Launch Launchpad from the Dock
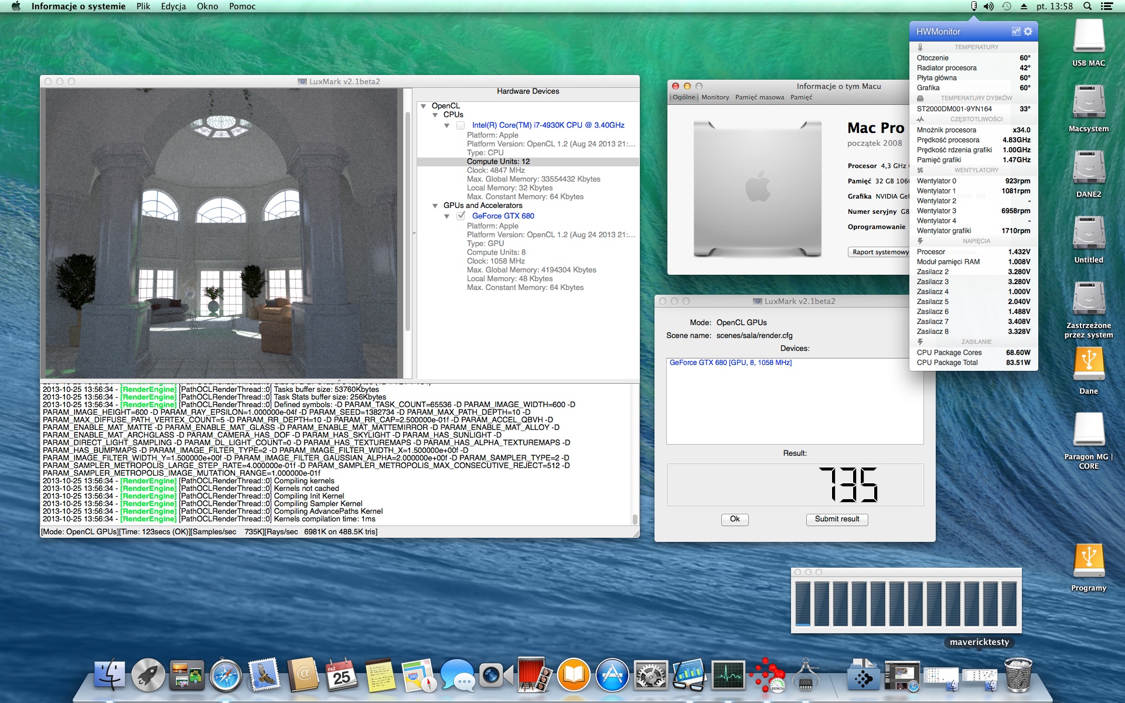Image resolution: width=1125 pixels, height=703 pixels. tap(148, 675)
